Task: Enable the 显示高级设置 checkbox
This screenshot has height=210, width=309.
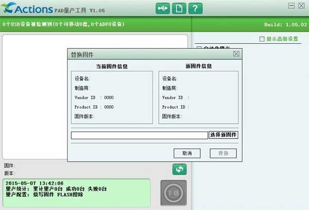Action: pyautogui.click(x=262, y=39)
